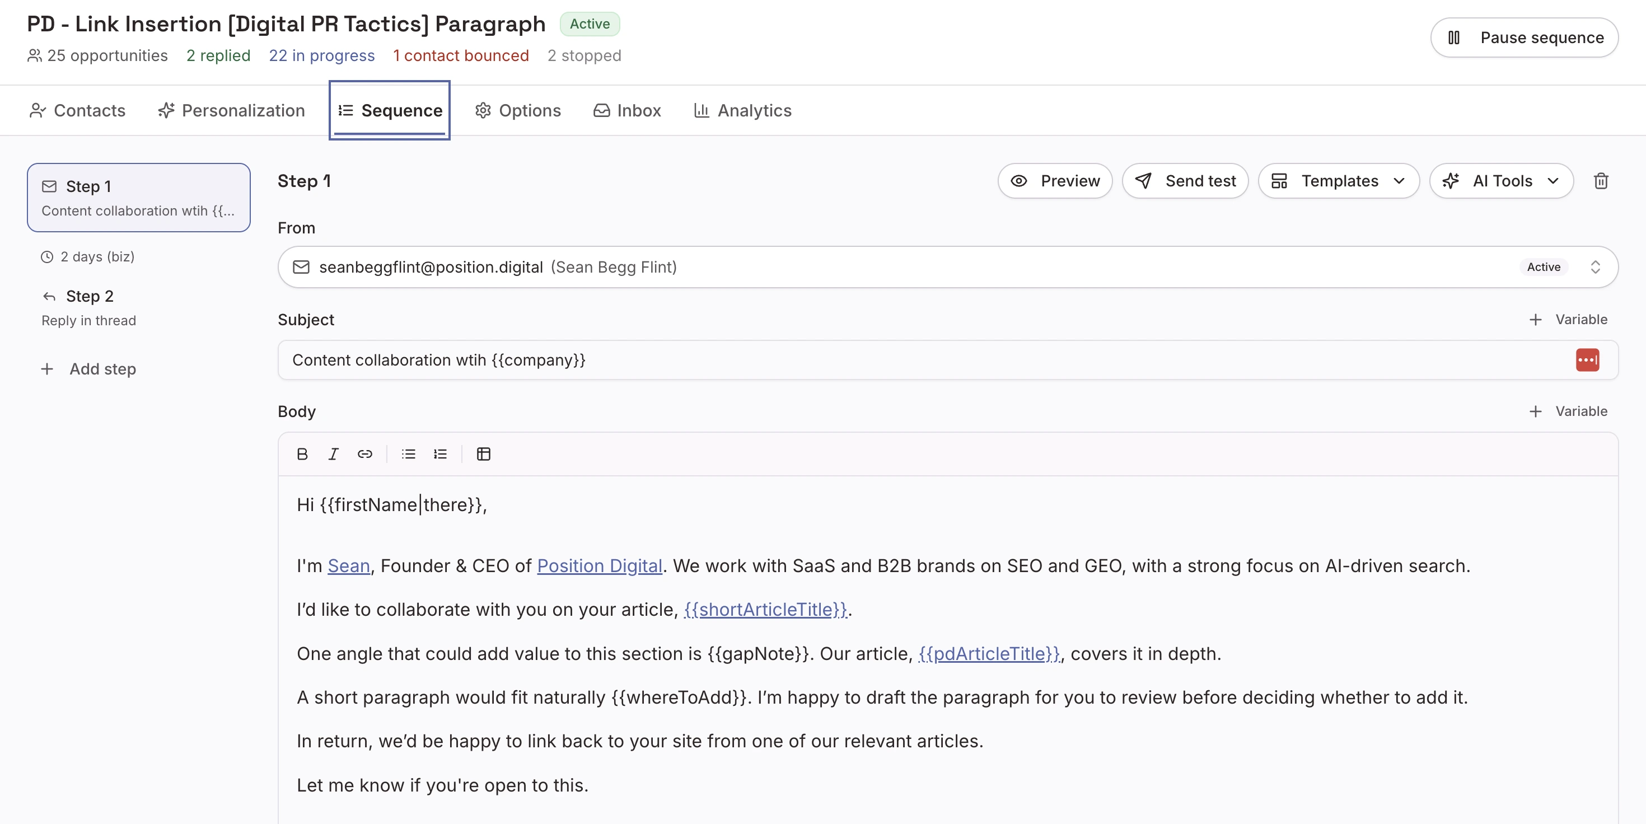Insert a numbered list
1646x824 pixels.
pyautogui.click(x=440, y=454)
